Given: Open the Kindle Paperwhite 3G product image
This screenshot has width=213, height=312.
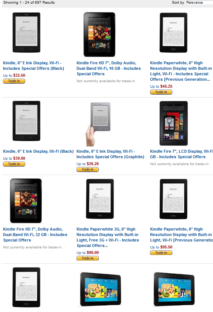Looking at the screenshot, I should coord(100,199).
